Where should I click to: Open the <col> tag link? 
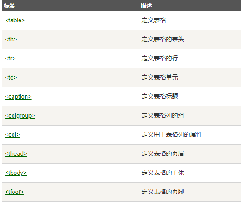tap(12, 135)
